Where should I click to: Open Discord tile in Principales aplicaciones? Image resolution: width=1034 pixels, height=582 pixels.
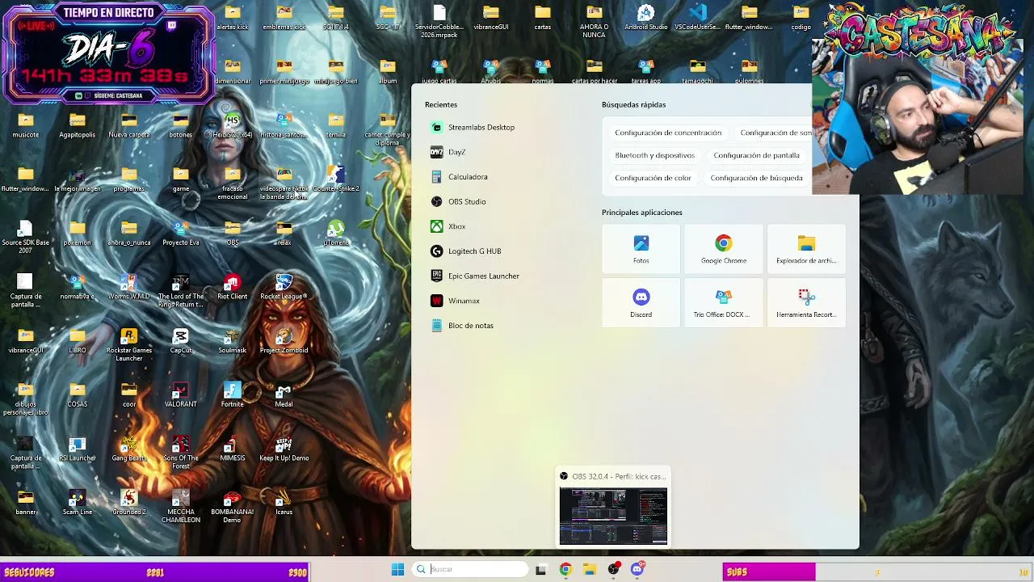pyautogui.click(x=641, y=303)
